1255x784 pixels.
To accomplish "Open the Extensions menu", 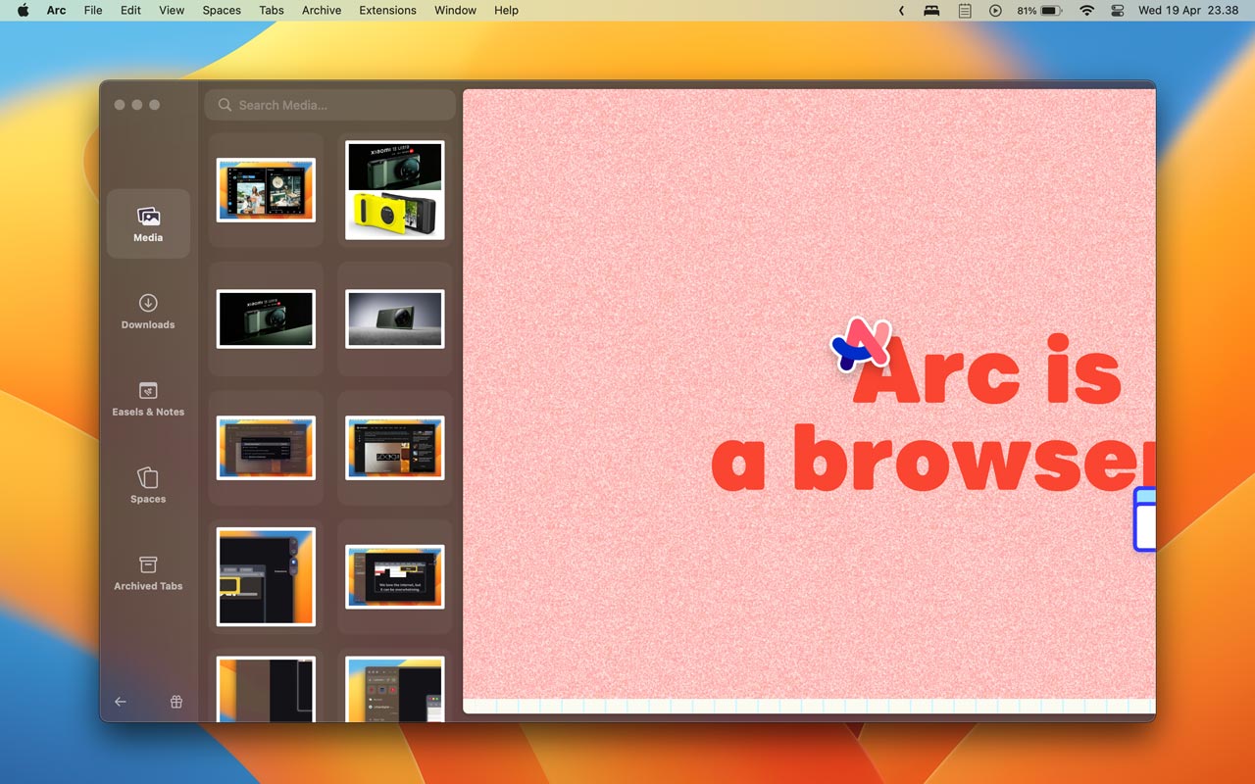I will [x=387, y=11].
